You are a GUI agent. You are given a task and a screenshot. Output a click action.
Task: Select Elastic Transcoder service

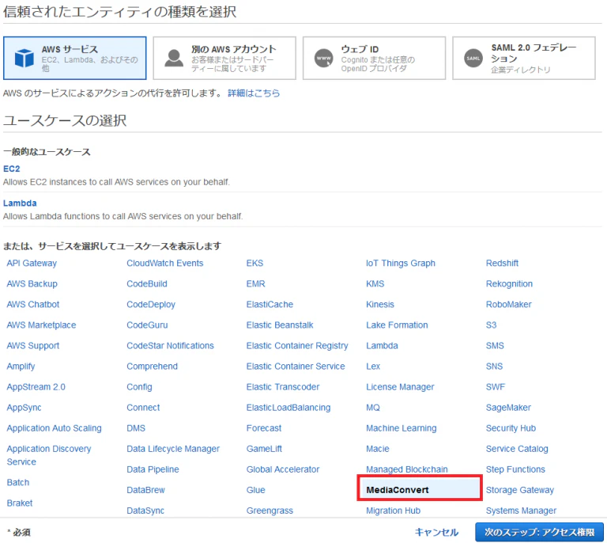click(x=283, y=387)
